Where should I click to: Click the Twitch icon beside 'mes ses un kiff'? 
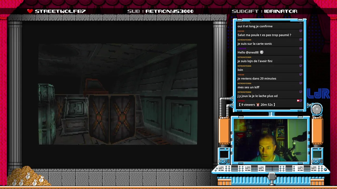(301, 83)
